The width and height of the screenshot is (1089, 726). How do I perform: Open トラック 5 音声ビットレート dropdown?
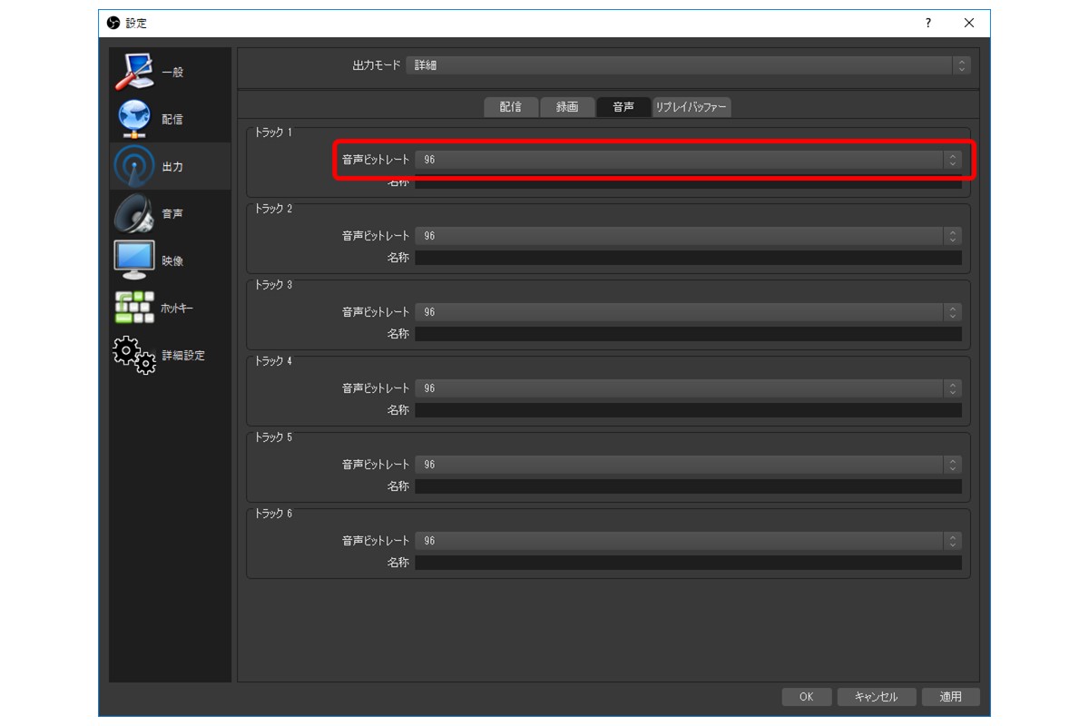point(688,465)
